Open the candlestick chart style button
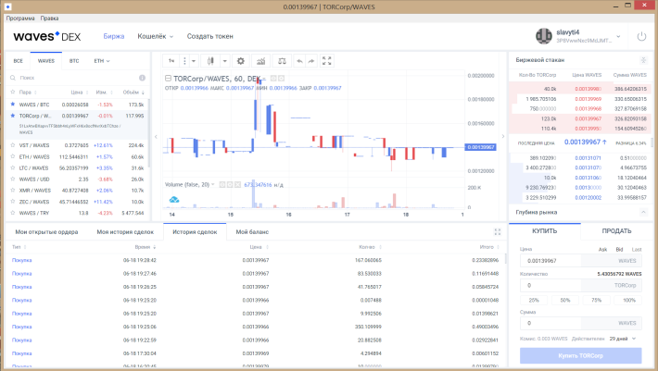 [x=210, y=61]
